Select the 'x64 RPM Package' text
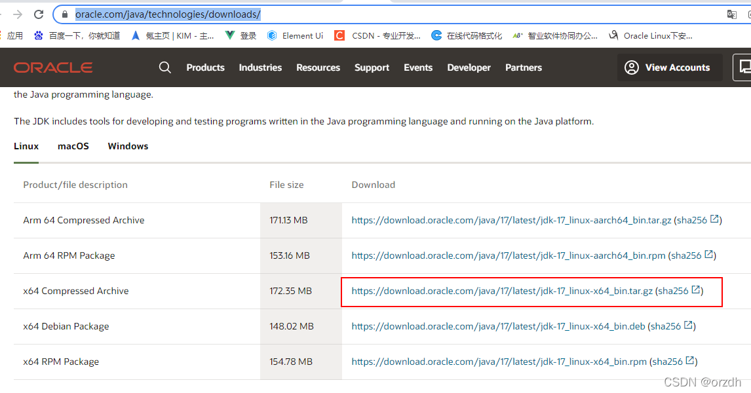This screenshot has height=393, width=751. [x=61, y=362]
